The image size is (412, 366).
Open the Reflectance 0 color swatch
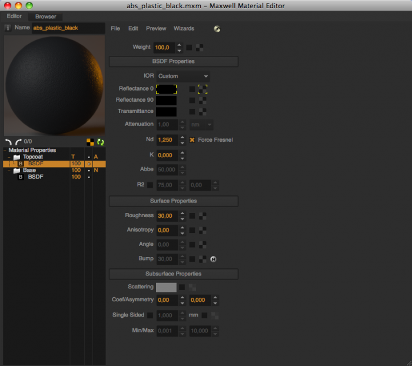click(166, 89)
